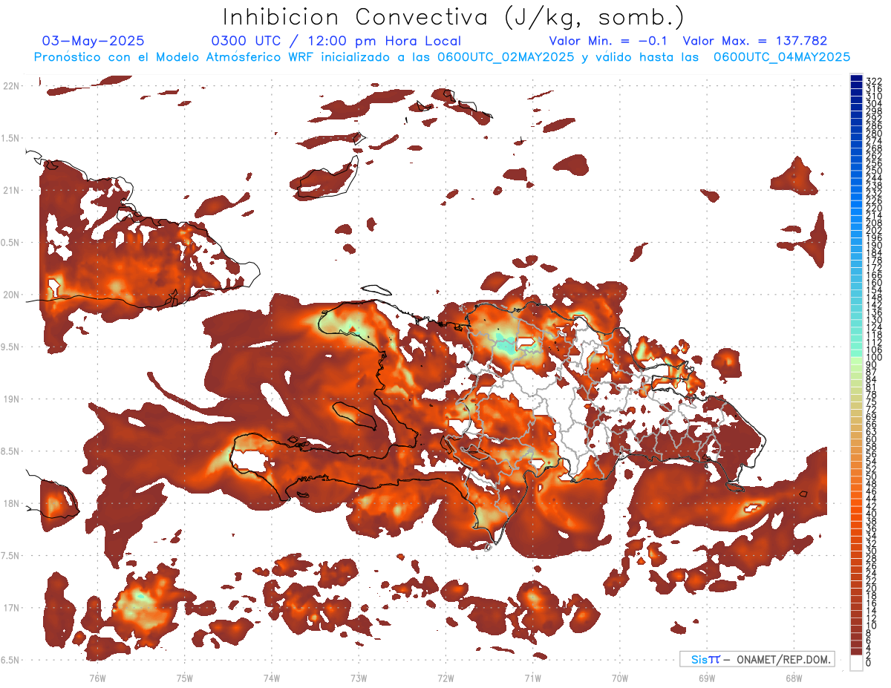Click the "322" value on the color scale

pos(873,81)
